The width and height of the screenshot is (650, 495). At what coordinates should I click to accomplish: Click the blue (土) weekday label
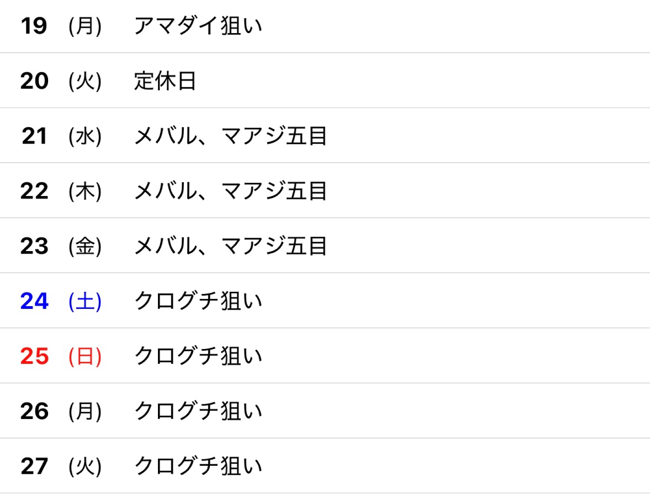(85, 302)
